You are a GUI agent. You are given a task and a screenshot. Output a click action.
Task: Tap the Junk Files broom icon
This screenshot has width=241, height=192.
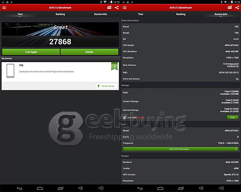[125, 118]
